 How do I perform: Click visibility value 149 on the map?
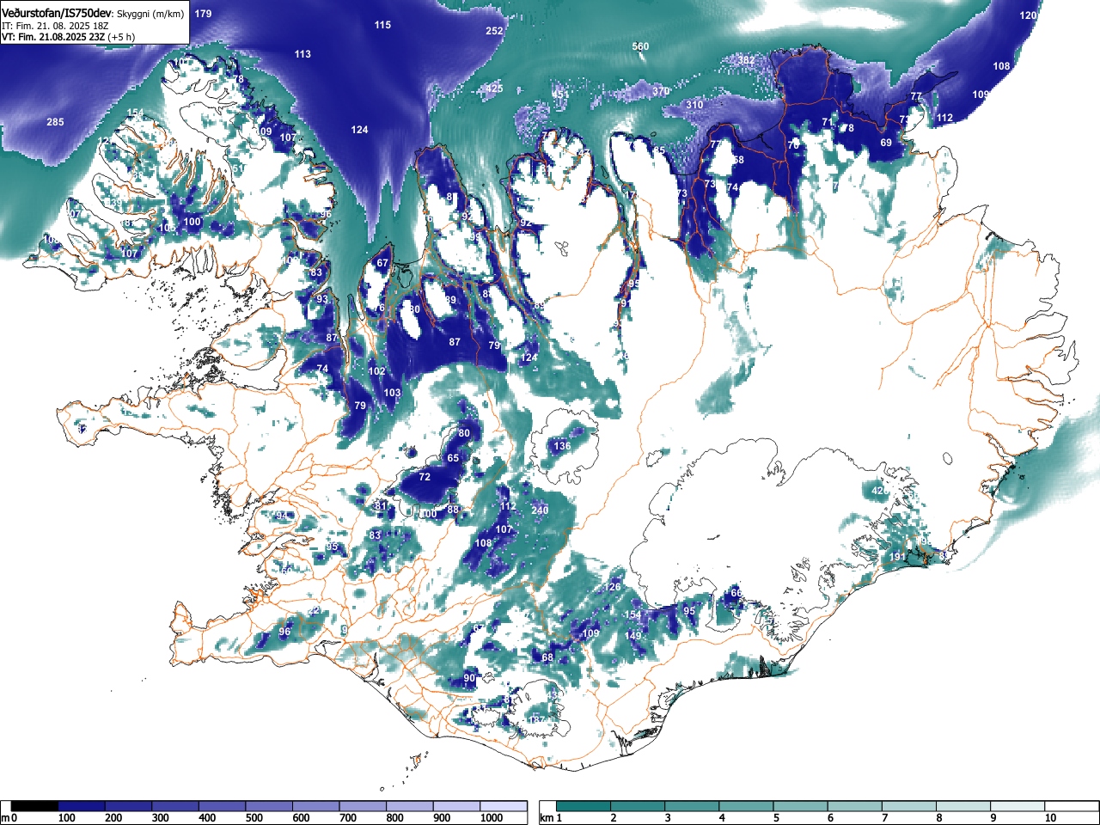click(633, 636)
